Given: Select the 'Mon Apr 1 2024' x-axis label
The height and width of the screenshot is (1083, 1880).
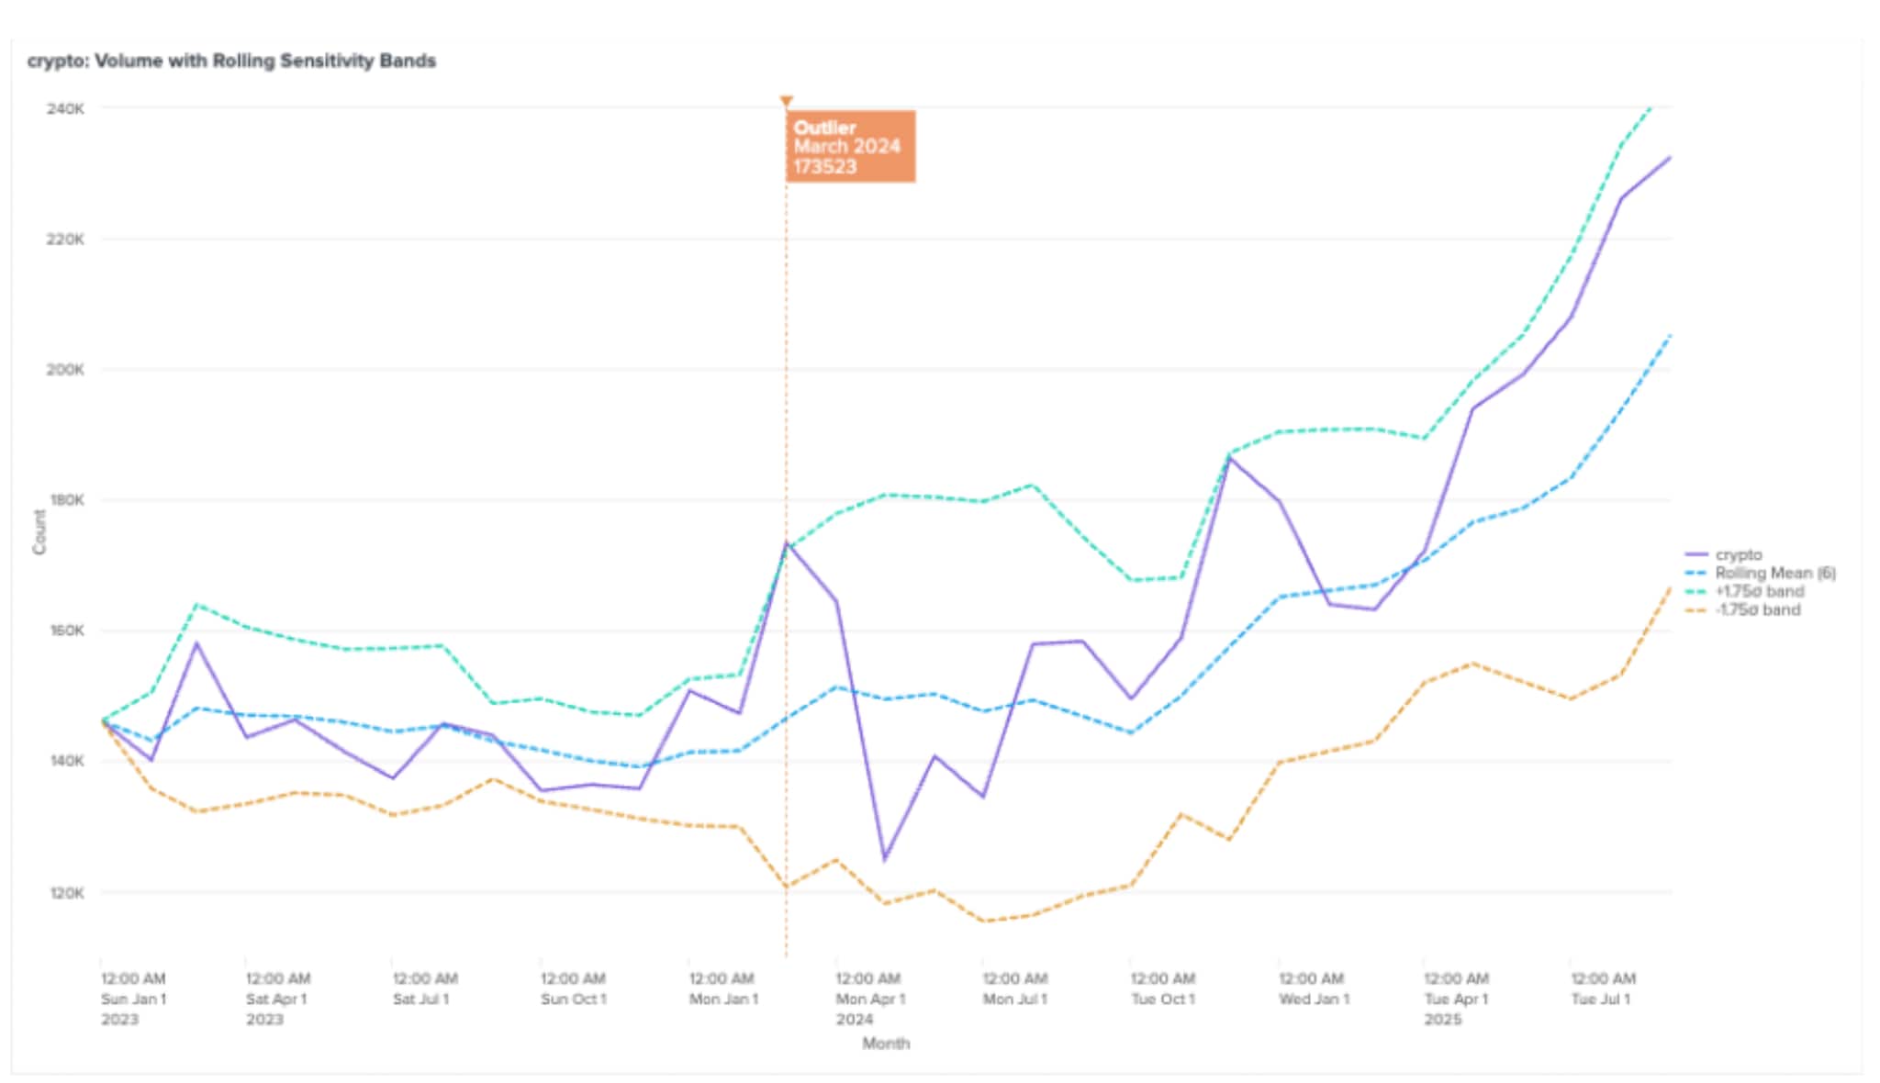Looking at the screenshot, I should point(869,999).
